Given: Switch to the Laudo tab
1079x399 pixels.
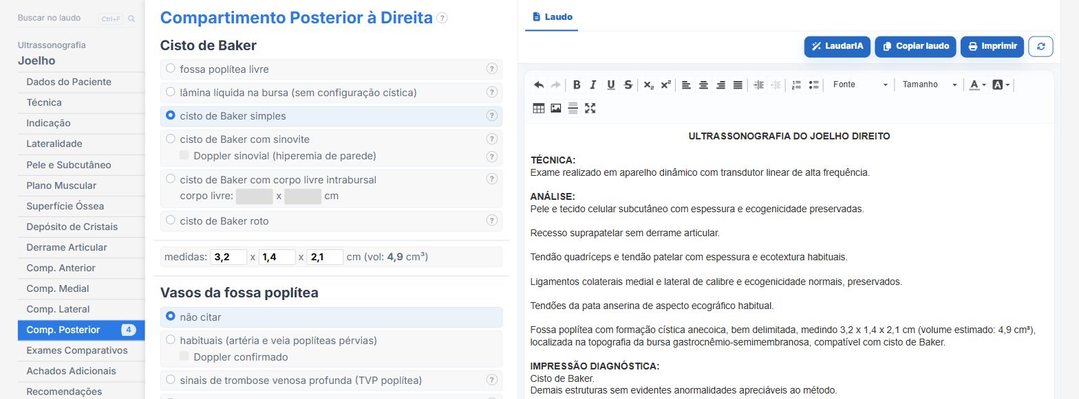Looking at the screenshot, I should (x=552, y=17).
